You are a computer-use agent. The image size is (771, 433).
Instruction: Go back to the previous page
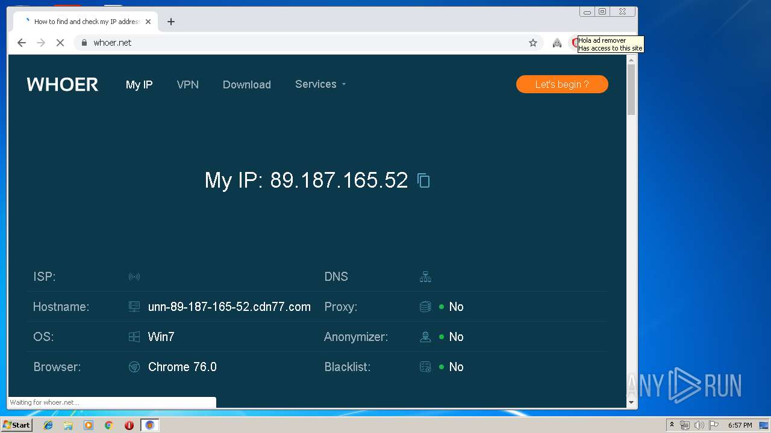pos(22,43)
